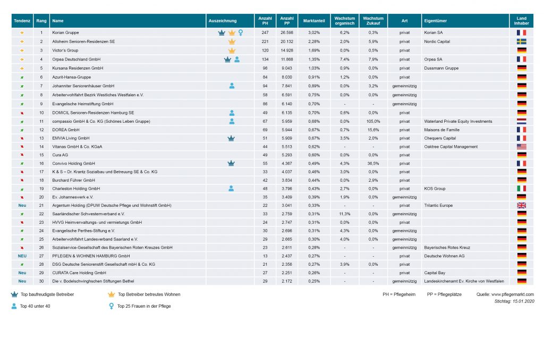Click the Tendenz column header
544x355 pixels.
click(x=22, y=21)
